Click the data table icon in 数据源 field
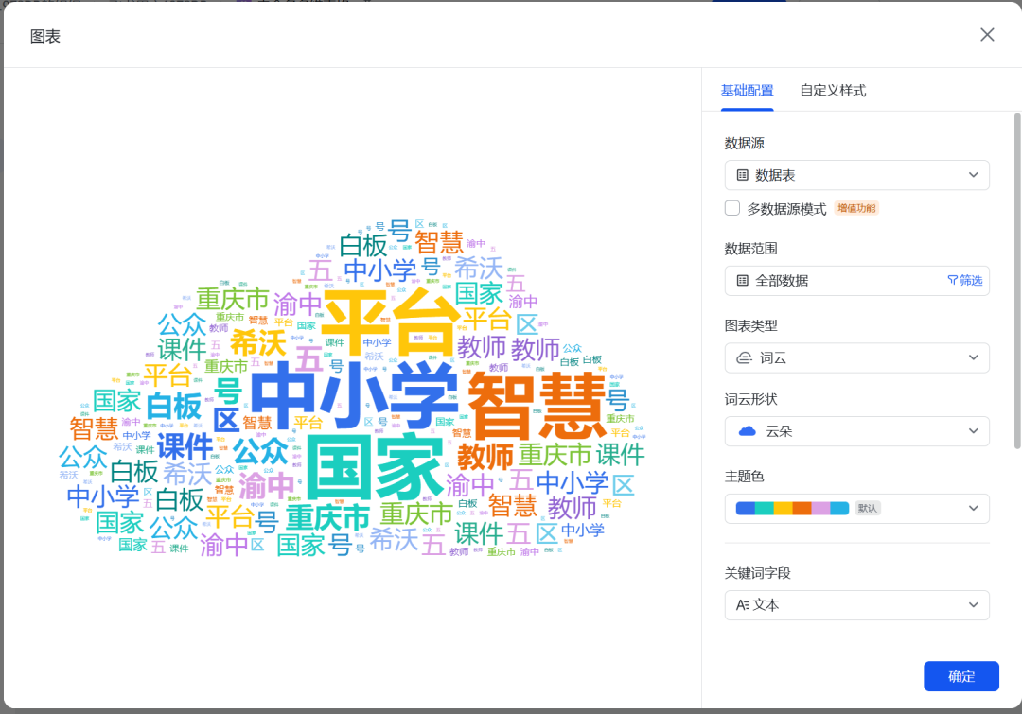 744,175
